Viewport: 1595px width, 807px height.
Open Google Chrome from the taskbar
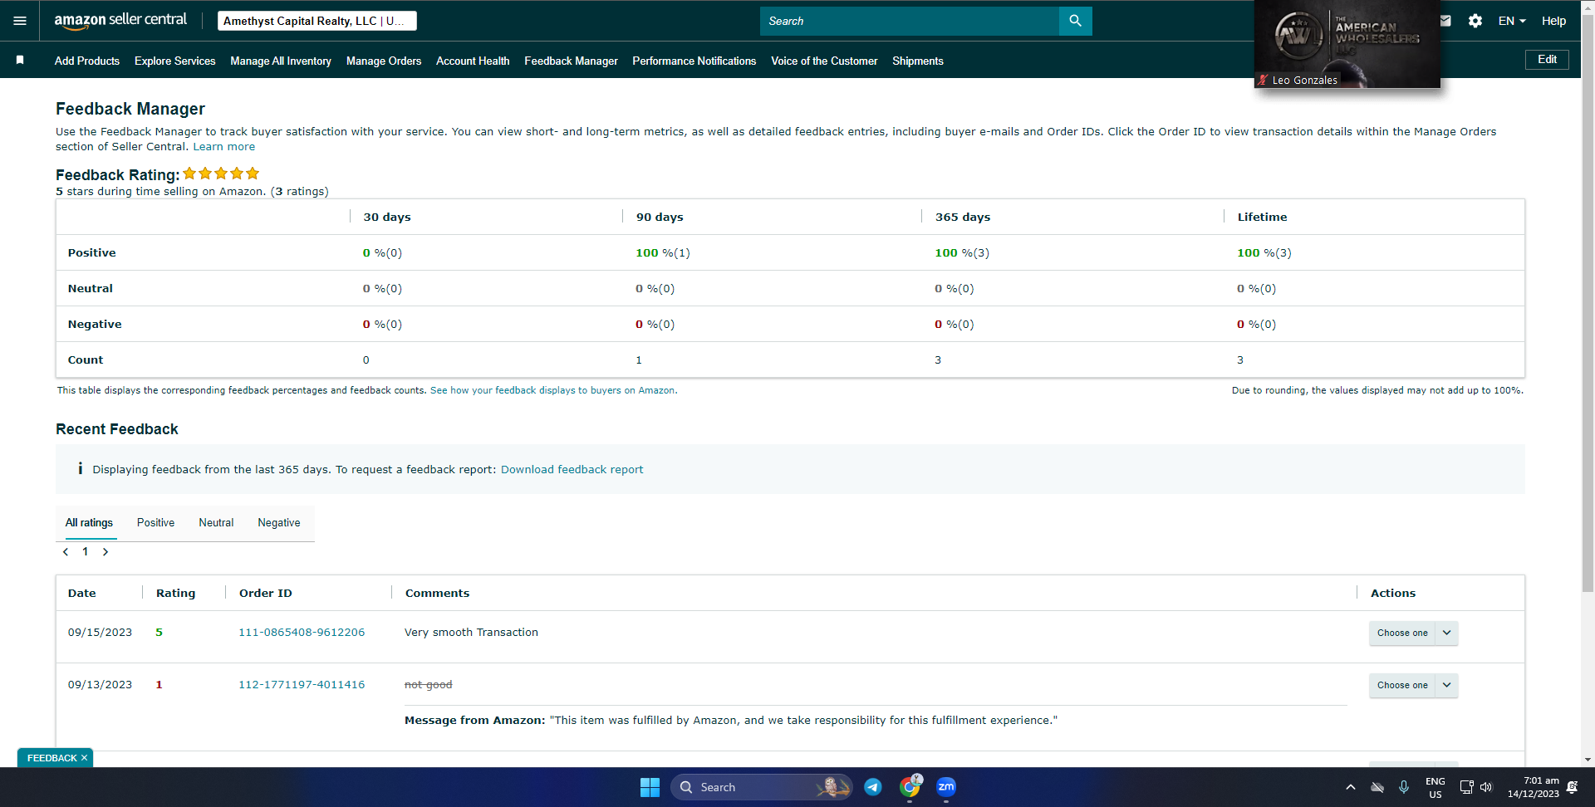pos(910,787)
